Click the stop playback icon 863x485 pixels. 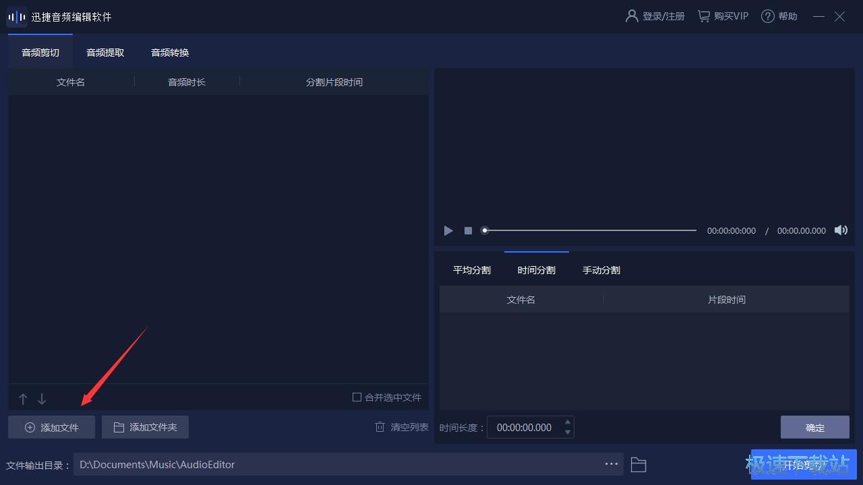point(468,230)
